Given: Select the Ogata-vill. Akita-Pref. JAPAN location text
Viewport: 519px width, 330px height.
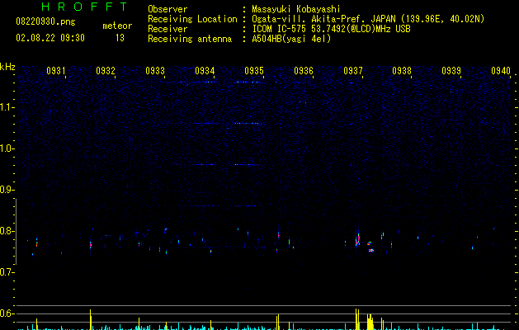Looking at the screenshot, I should 368,19.
